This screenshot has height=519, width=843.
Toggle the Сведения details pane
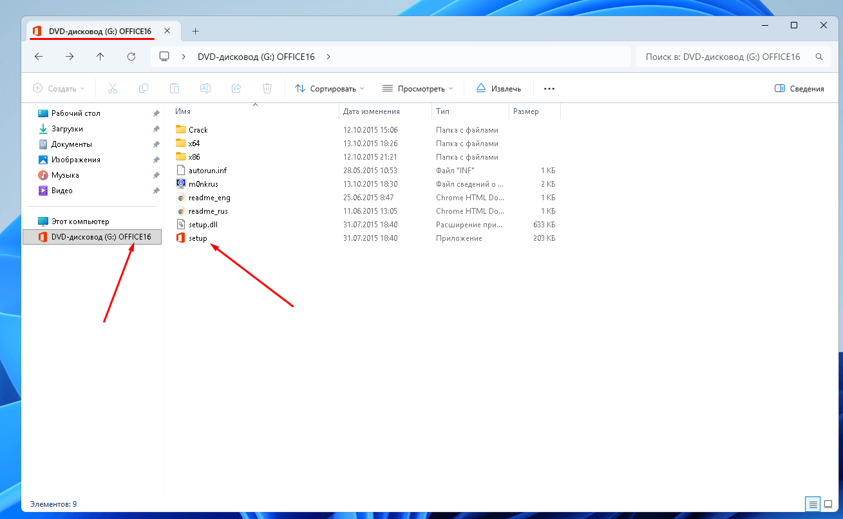coord(799,89)
